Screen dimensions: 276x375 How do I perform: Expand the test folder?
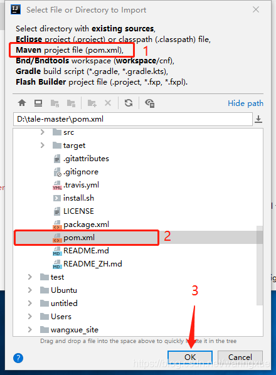30,277
